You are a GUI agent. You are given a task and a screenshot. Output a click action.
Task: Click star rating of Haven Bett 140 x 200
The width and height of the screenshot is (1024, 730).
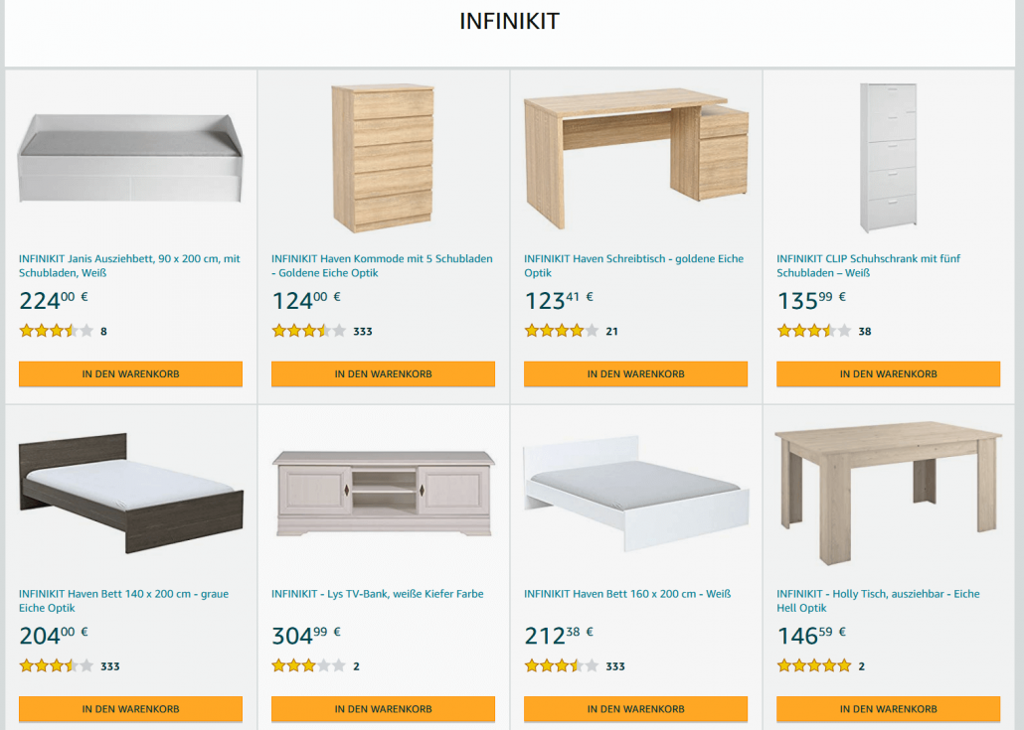point(57,666)
